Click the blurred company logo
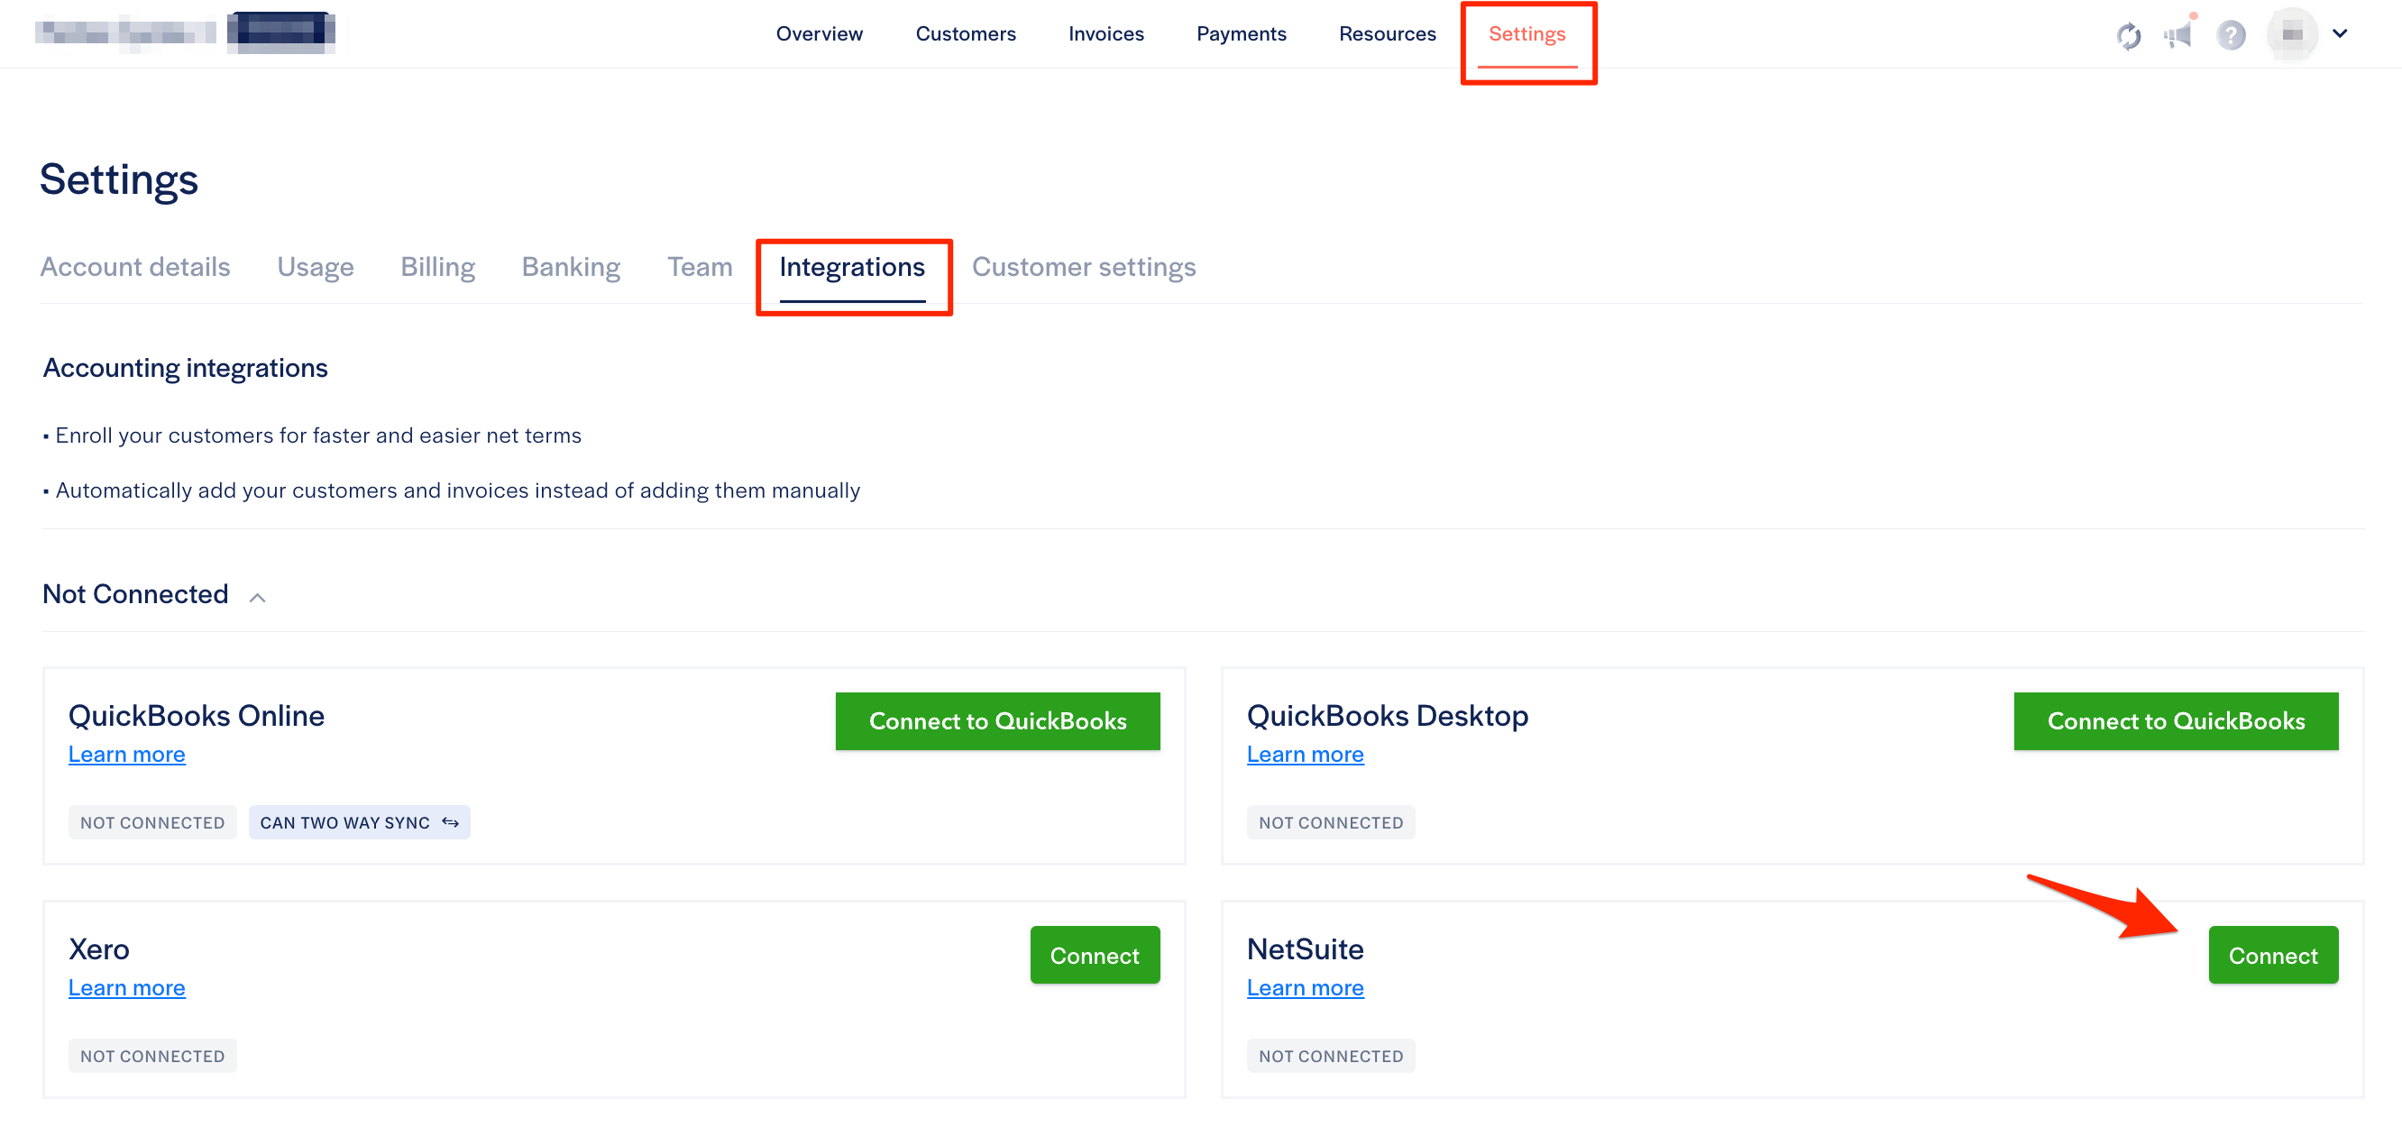The width and height of the screenshot is (2402, 1127). point(186,32)
